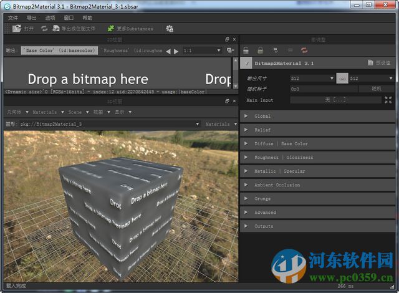Toggle the output size link ratio button
Screen dimensions: 399x293
[342, 79]
